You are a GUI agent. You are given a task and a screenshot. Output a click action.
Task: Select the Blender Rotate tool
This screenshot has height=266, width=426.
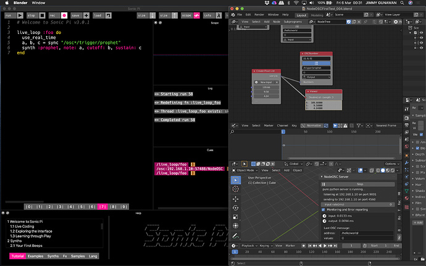coord(236,208)
